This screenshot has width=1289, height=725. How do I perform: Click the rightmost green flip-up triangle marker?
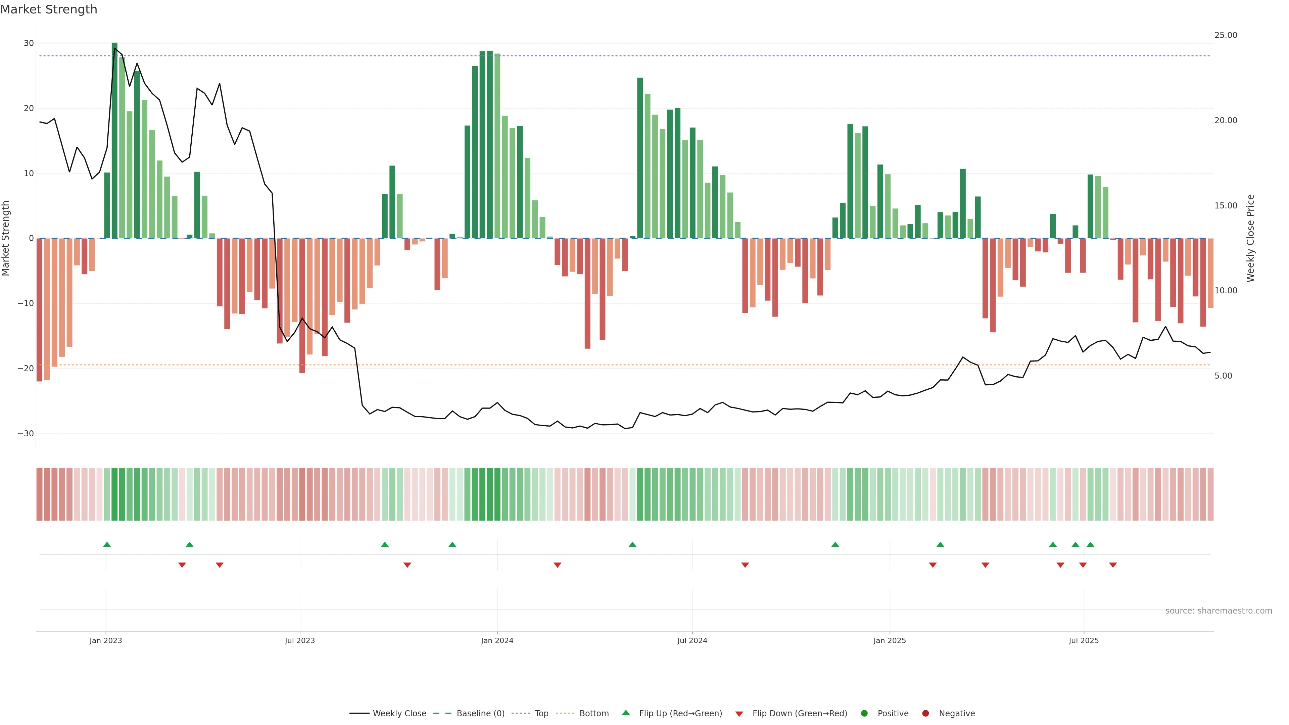pyautogui.click(x=1090, y=544)
